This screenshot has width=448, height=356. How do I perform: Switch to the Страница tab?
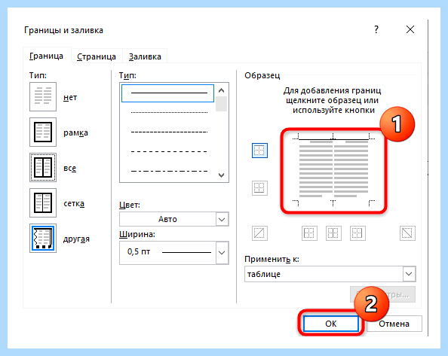point(97,56)
